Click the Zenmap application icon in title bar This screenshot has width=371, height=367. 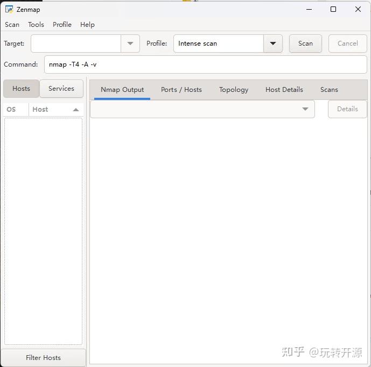coord(9,10)
